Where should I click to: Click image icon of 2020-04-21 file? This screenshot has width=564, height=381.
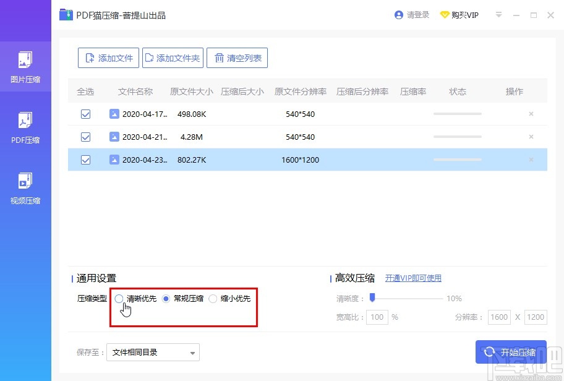point(114,137)
